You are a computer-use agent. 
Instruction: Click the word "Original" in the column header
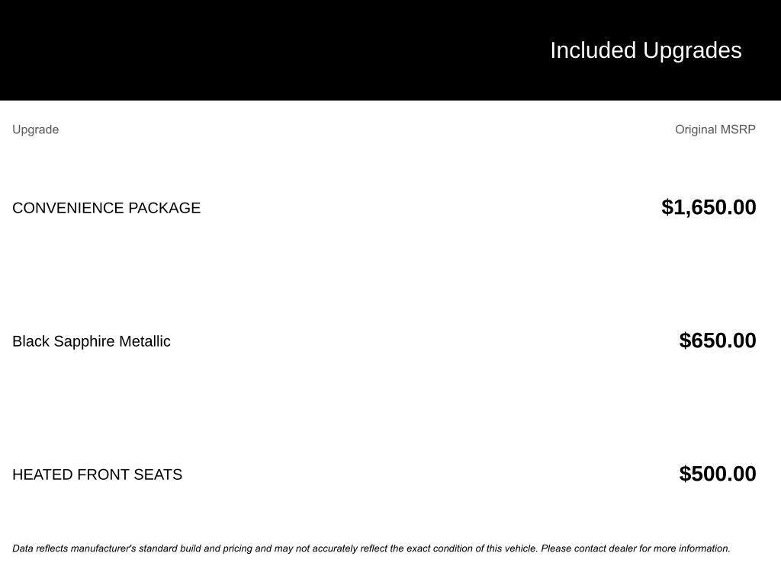pyautogui.click(x=696, y=129)
